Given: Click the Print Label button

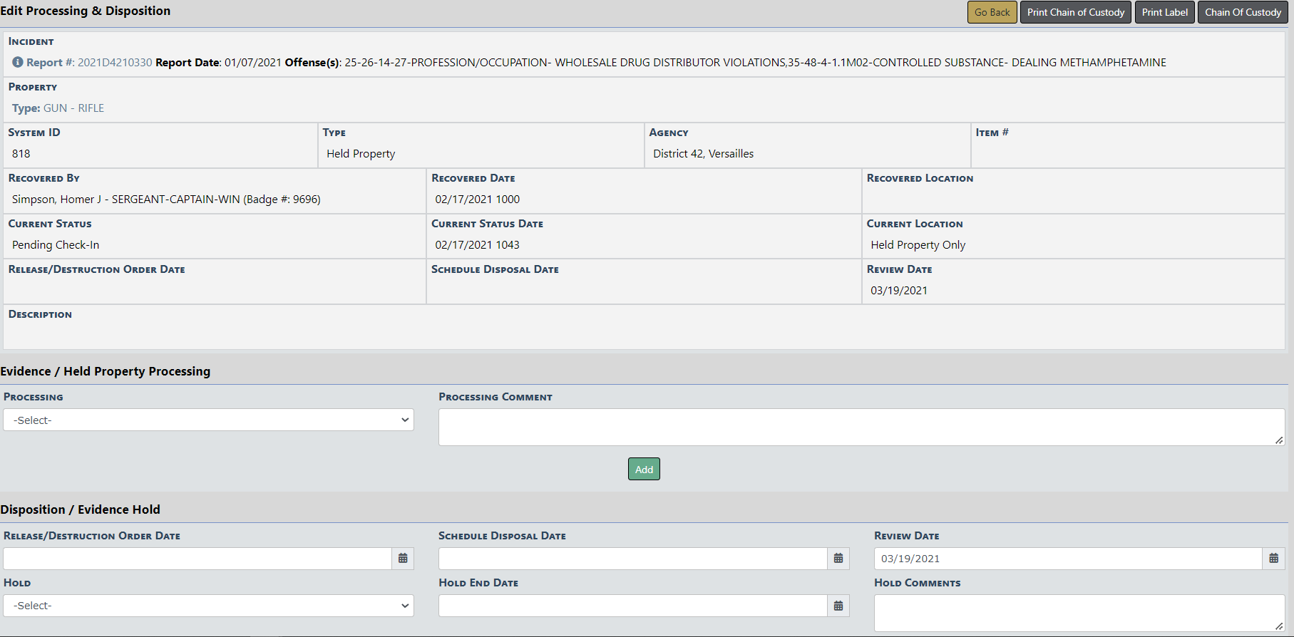Looking at the screenshot, I should point(1164,12).
